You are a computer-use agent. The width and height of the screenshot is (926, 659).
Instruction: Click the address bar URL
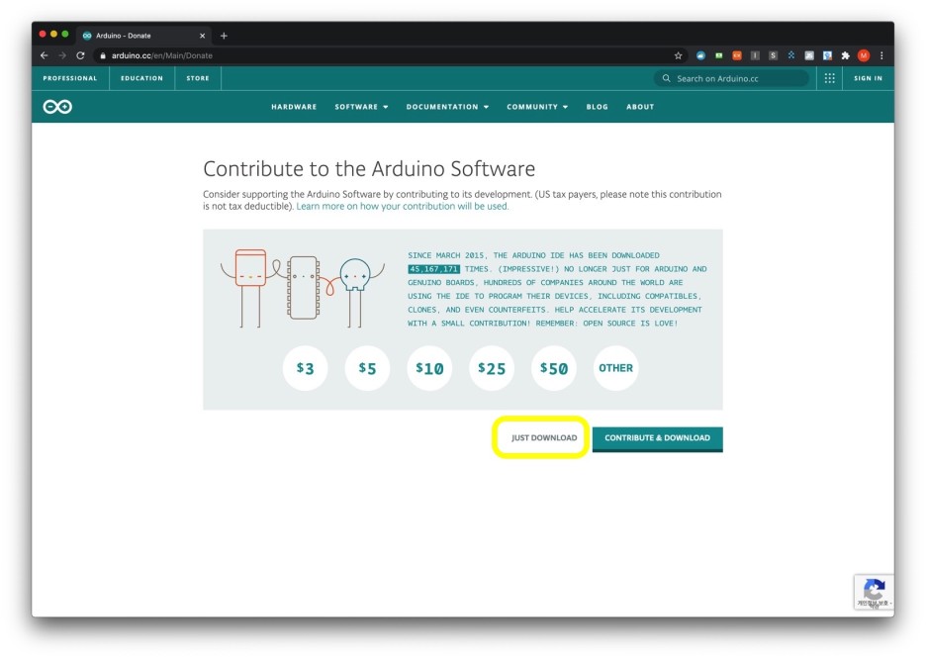(162, 55)
